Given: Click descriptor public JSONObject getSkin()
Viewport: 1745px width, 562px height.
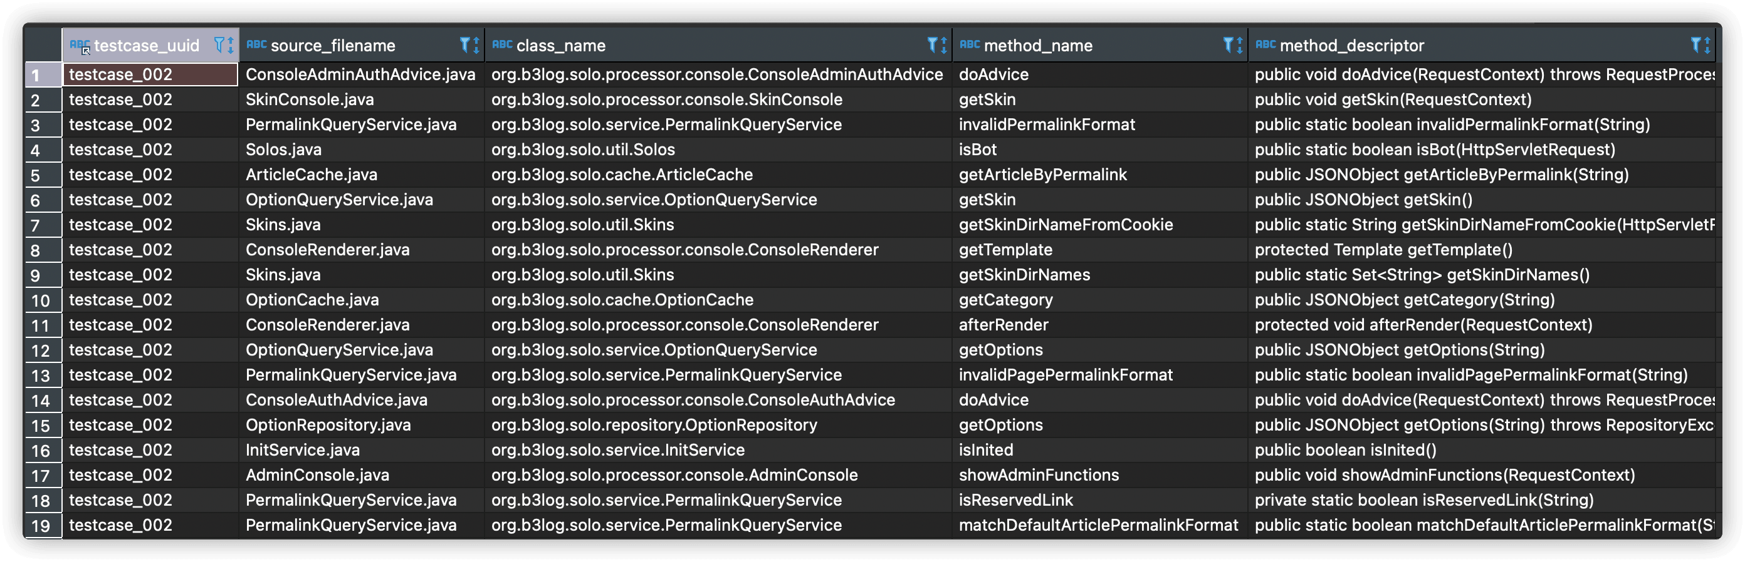Looking at the screenshot, I should point(1482,200).
